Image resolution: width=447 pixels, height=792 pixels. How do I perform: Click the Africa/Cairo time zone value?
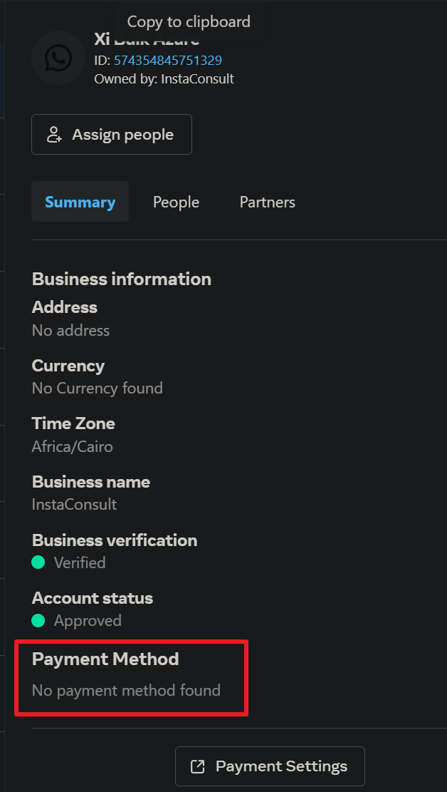pyautogui.click(x=72, y=446)
